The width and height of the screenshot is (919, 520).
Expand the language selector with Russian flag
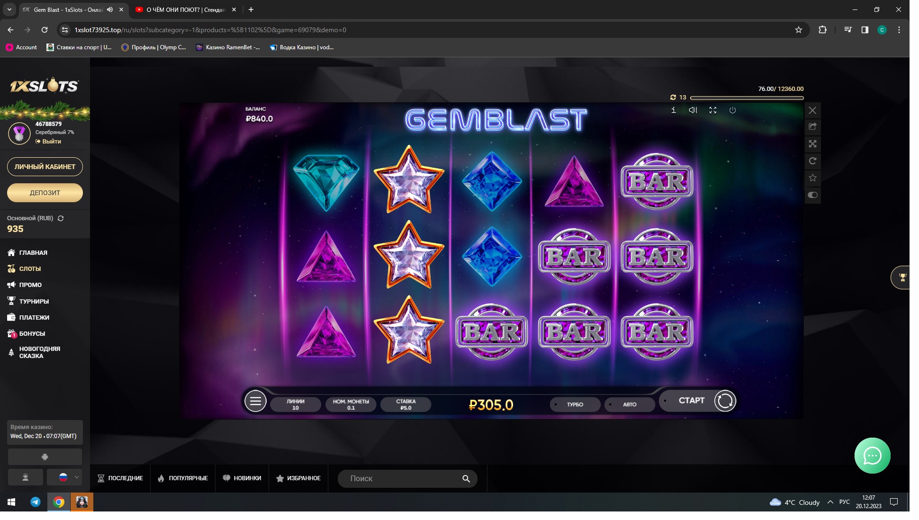point(64,477)
